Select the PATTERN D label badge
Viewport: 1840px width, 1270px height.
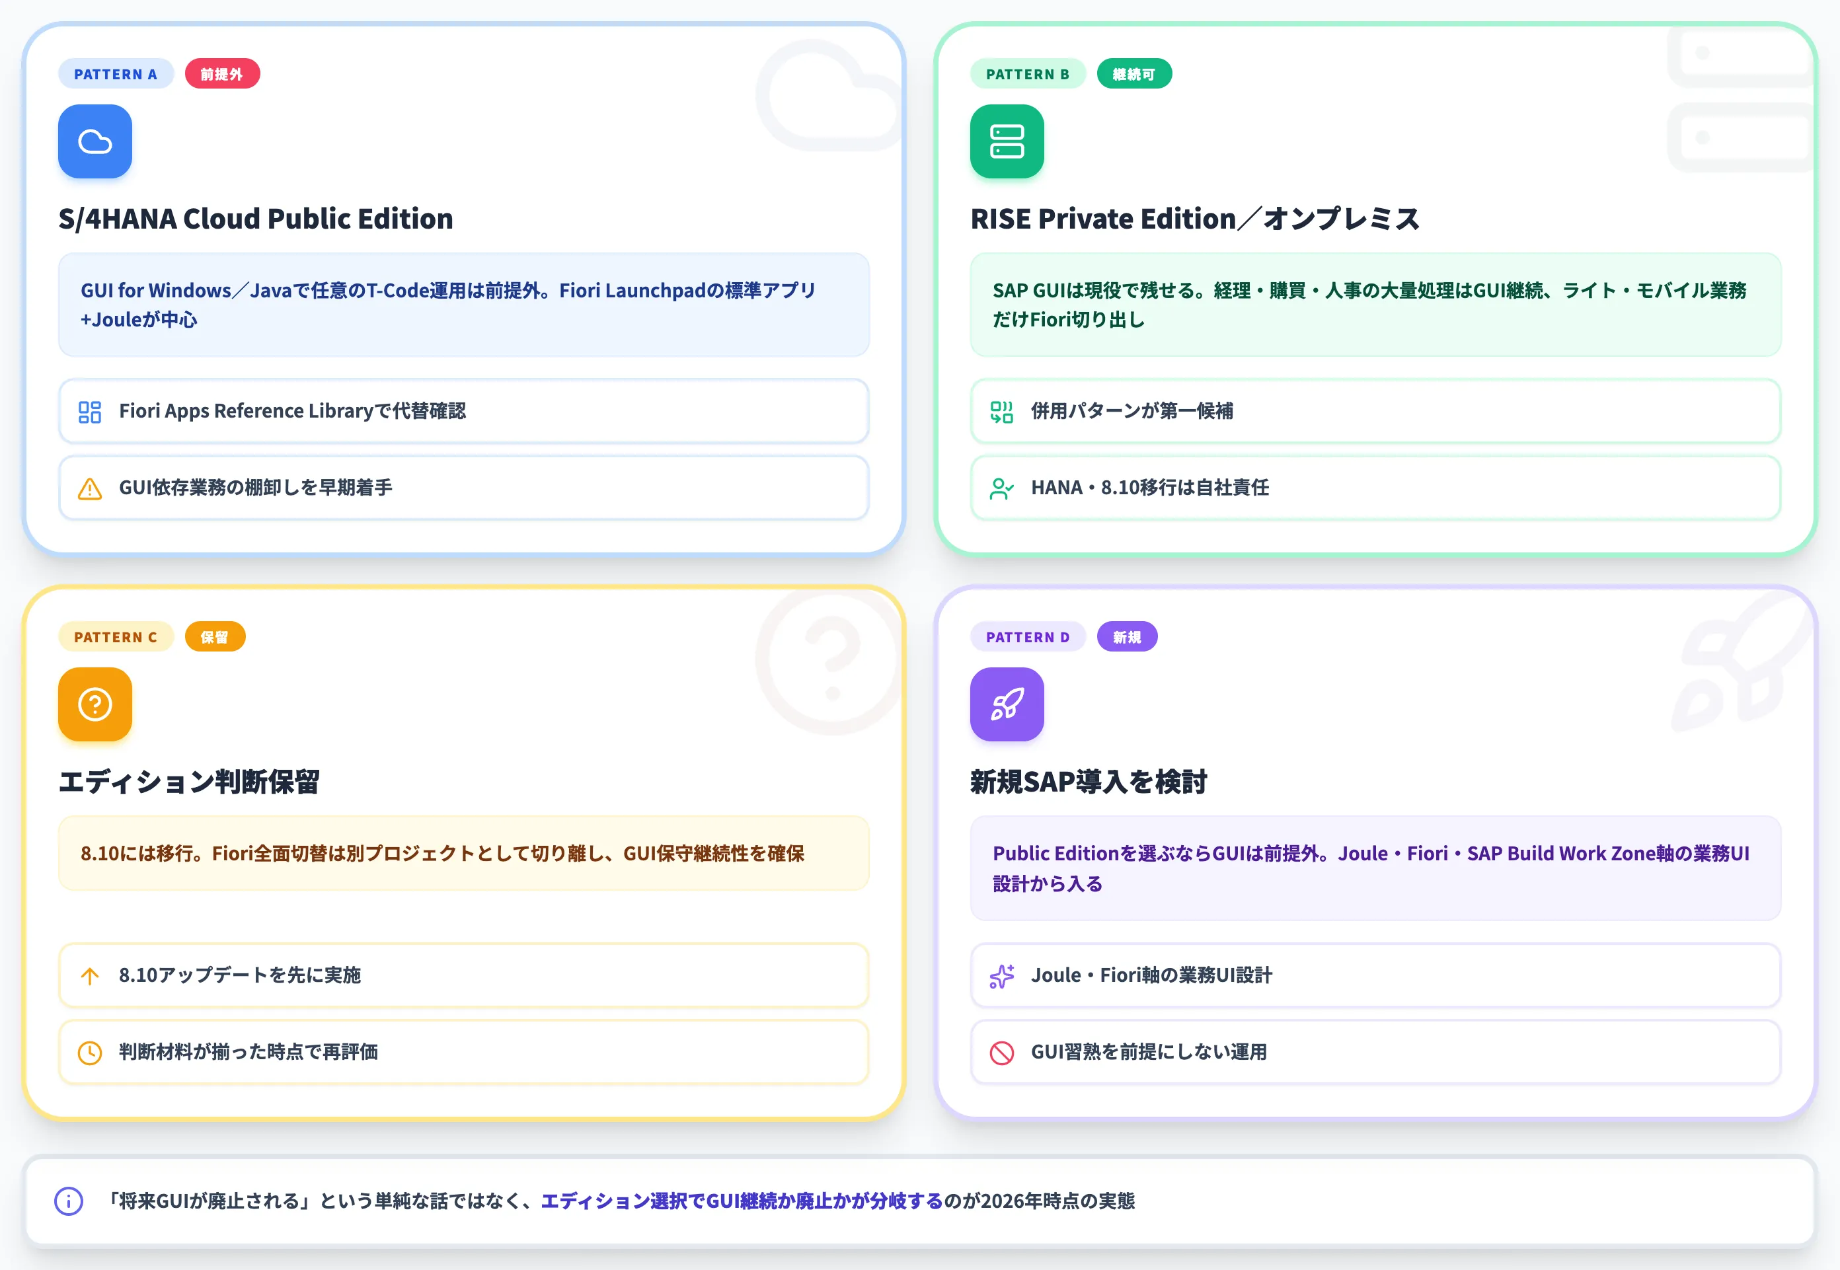1028,636
